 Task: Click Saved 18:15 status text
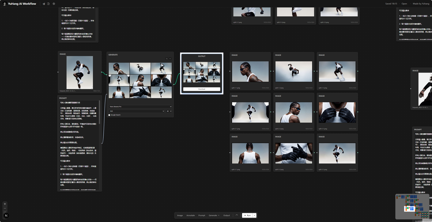pyautogui.click(x=391, y=4)
